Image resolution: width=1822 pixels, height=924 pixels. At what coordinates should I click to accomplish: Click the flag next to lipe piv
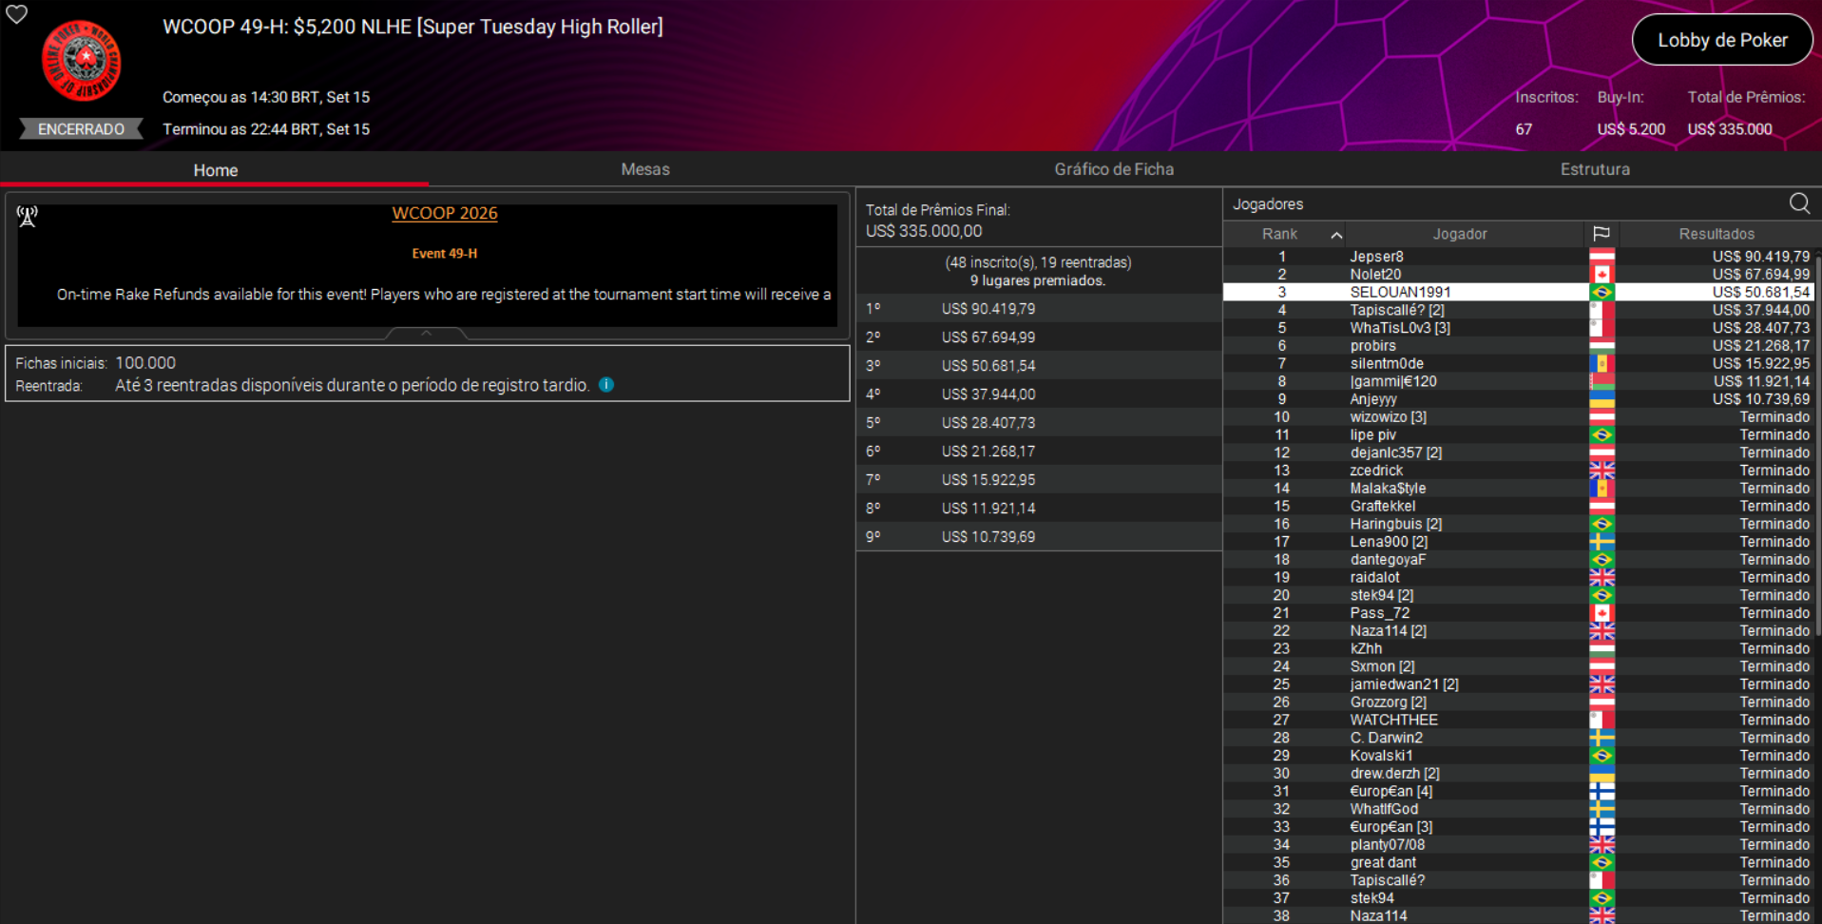1601,435
